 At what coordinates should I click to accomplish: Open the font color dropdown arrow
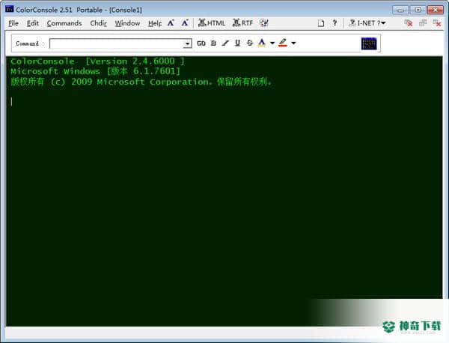coord(272,43)
